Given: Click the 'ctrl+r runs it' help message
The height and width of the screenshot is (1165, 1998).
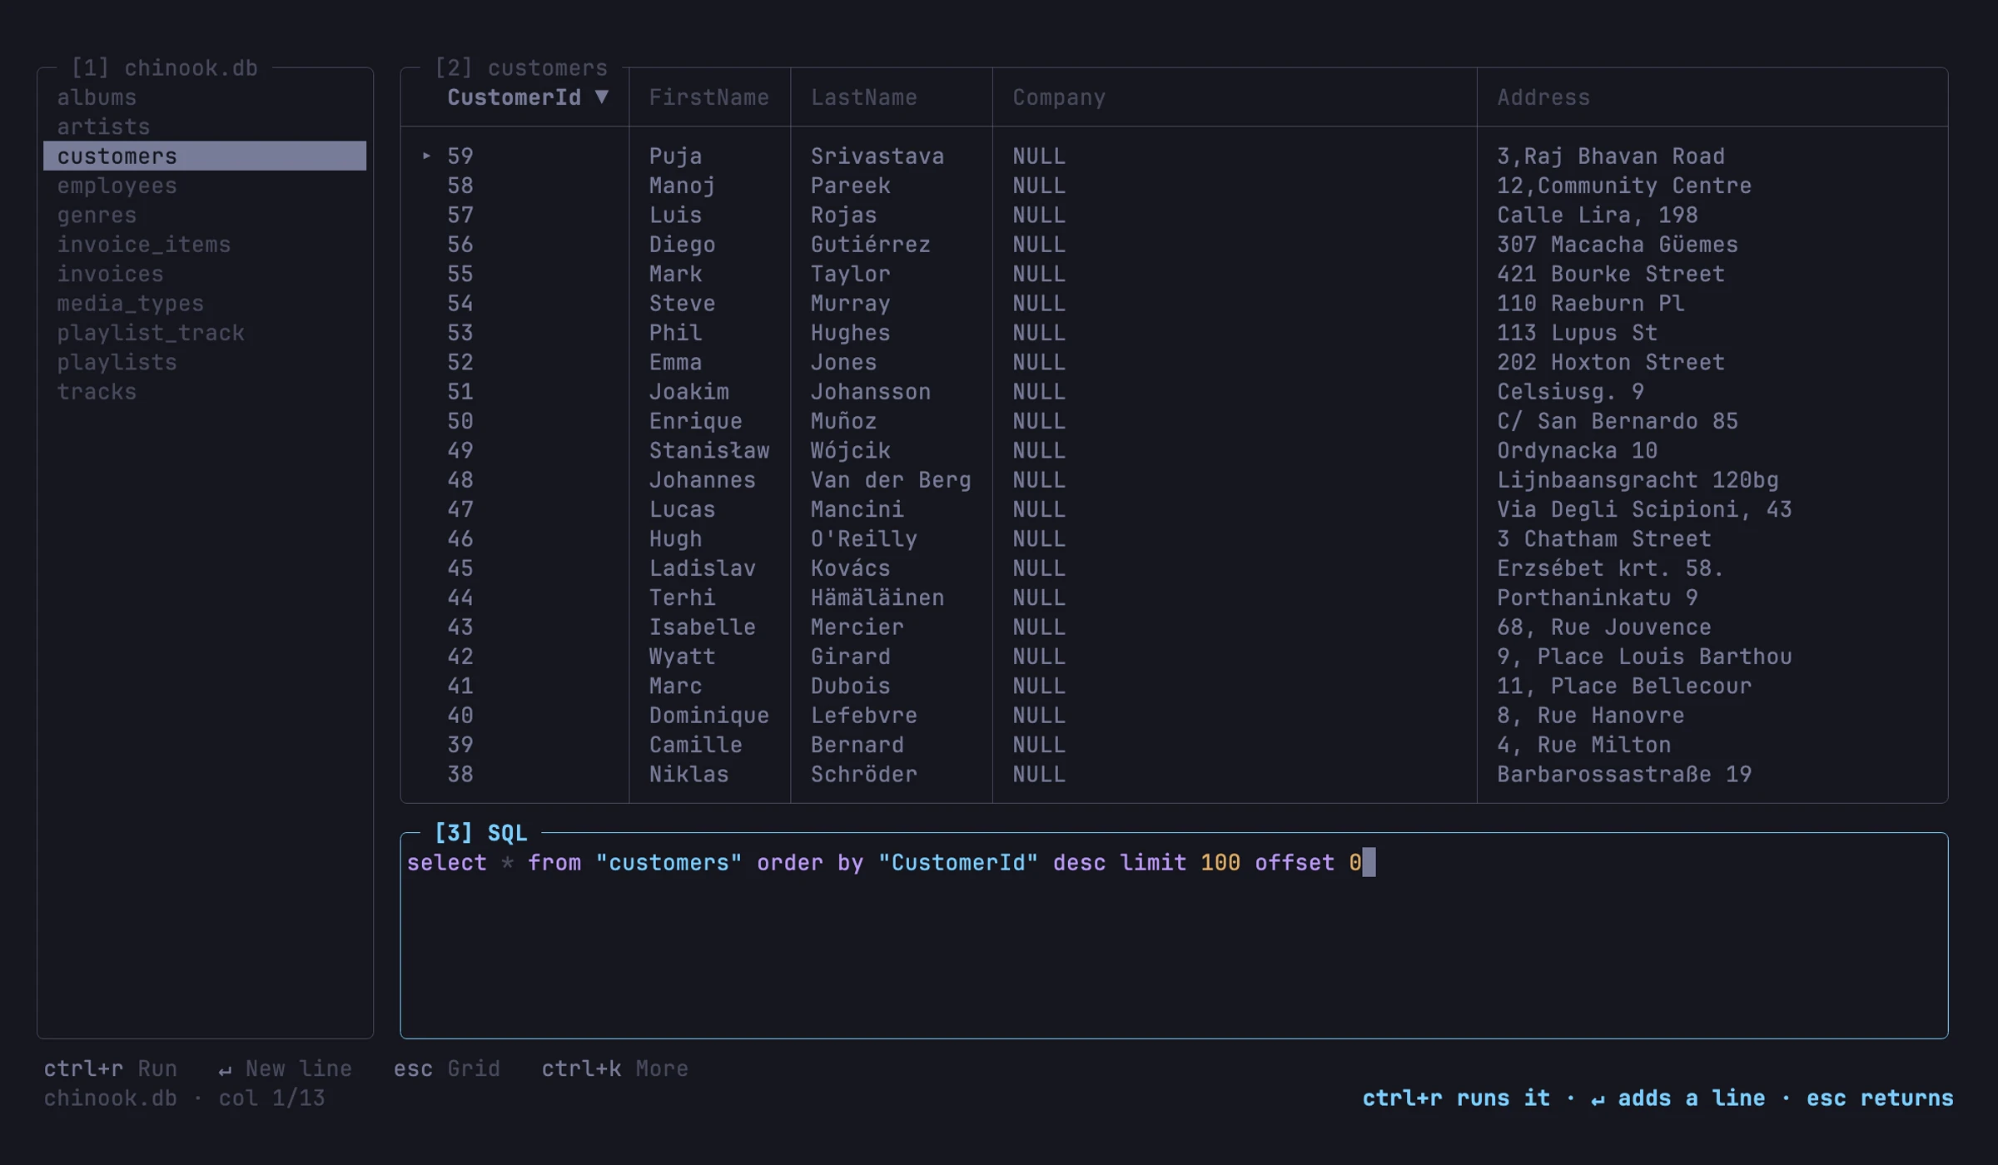Looking at the screenshot, I should pyautogui.click(x=1456, y=1098).
